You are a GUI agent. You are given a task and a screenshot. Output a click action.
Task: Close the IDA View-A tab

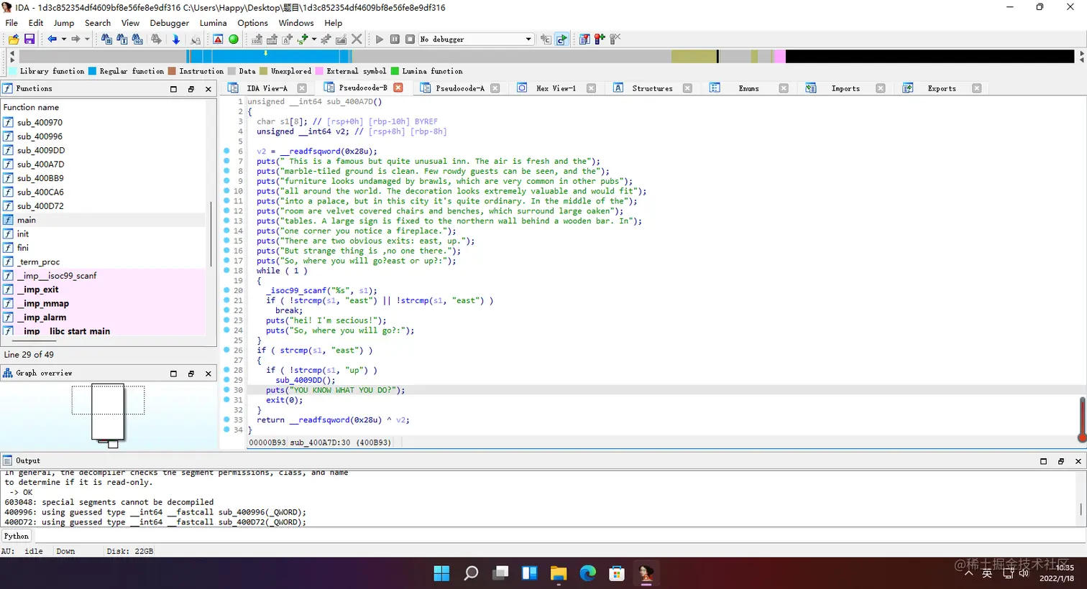(302, 88)
